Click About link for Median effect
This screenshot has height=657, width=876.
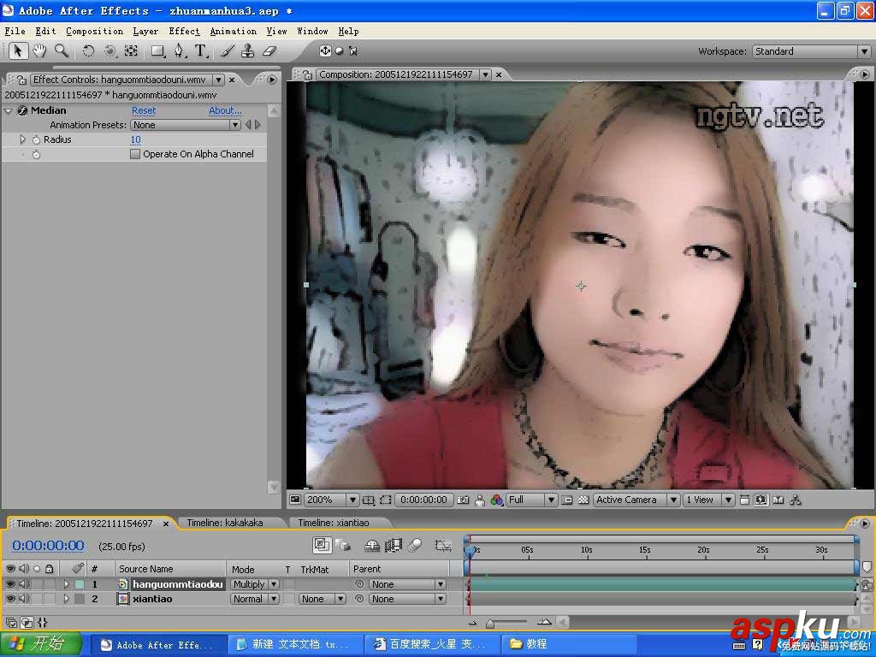coord(225,110)
